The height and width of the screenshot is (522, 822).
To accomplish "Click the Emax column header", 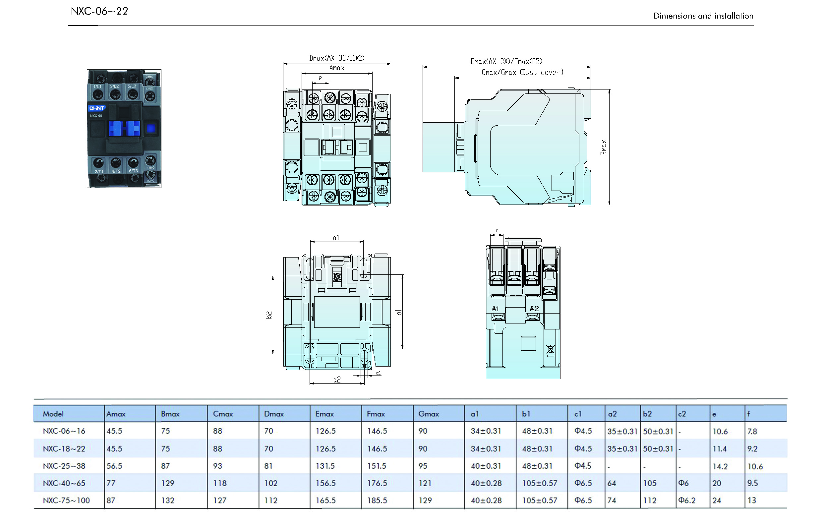I will tap(324, 414).
